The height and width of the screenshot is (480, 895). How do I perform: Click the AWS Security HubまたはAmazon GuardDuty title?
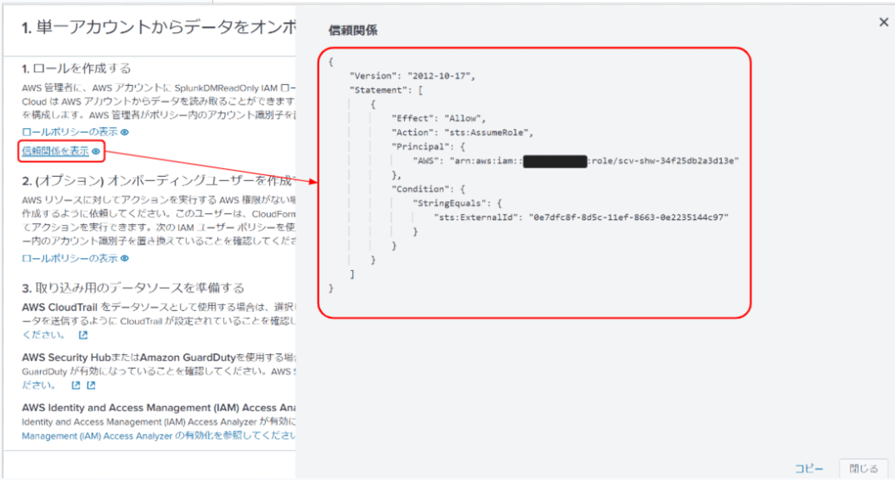[x=158, y=357]
